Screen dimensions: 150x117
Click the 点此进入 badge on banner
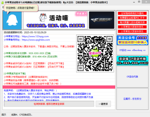(x=82, y=14)
